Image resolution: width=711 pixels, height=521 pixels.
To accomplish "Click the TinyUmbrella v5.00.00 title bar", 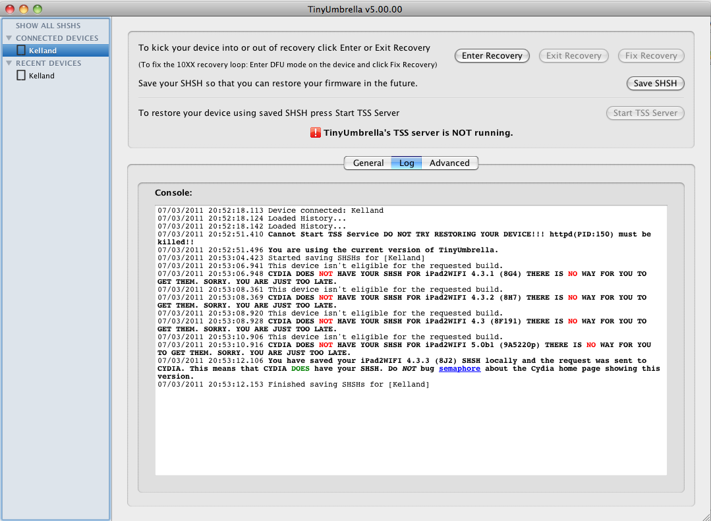I will [355, 9].
